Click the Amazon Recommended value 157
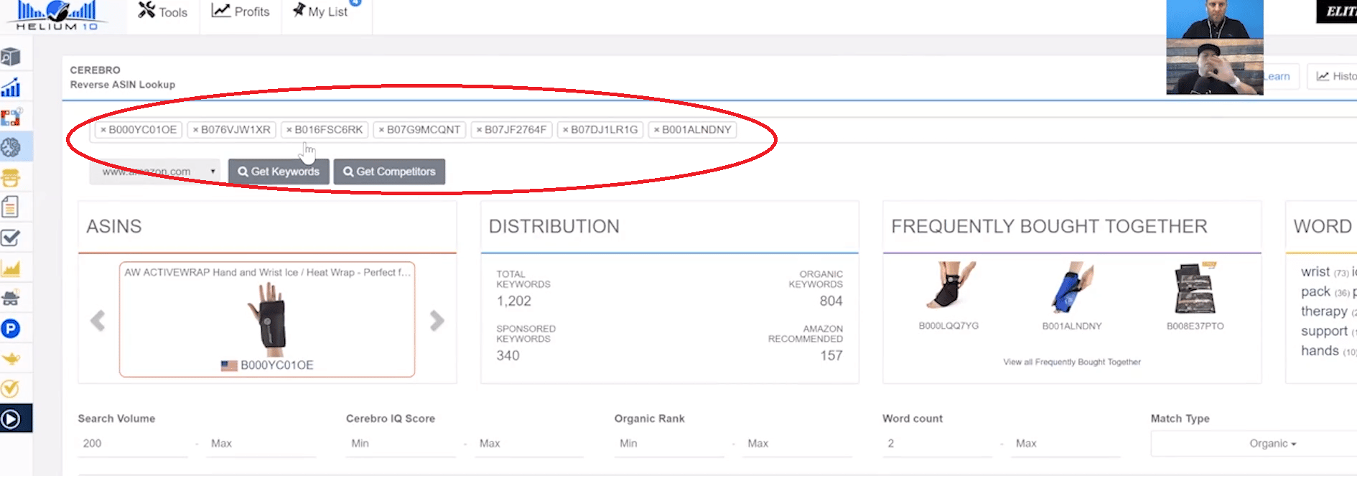The width and height of the screenshot is (1357, 478). pyautogui.click(x=831, y=356)
